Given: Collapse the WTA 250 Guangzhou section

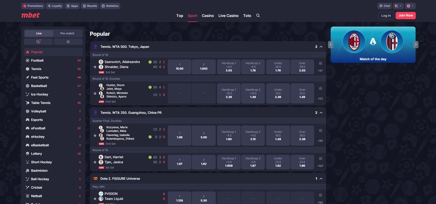Looking at the screenshot, I should pos(321,113).
